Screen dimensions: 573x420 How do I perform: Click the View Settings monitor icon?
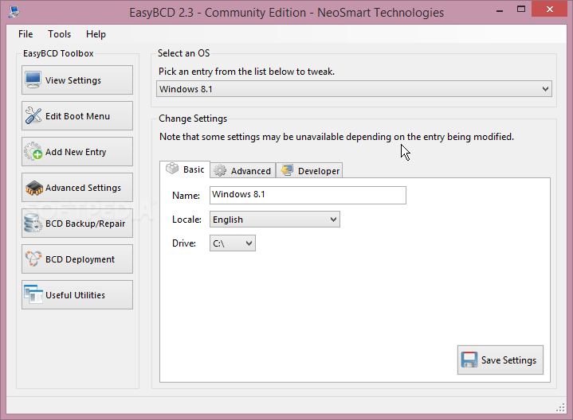[33, 80]
